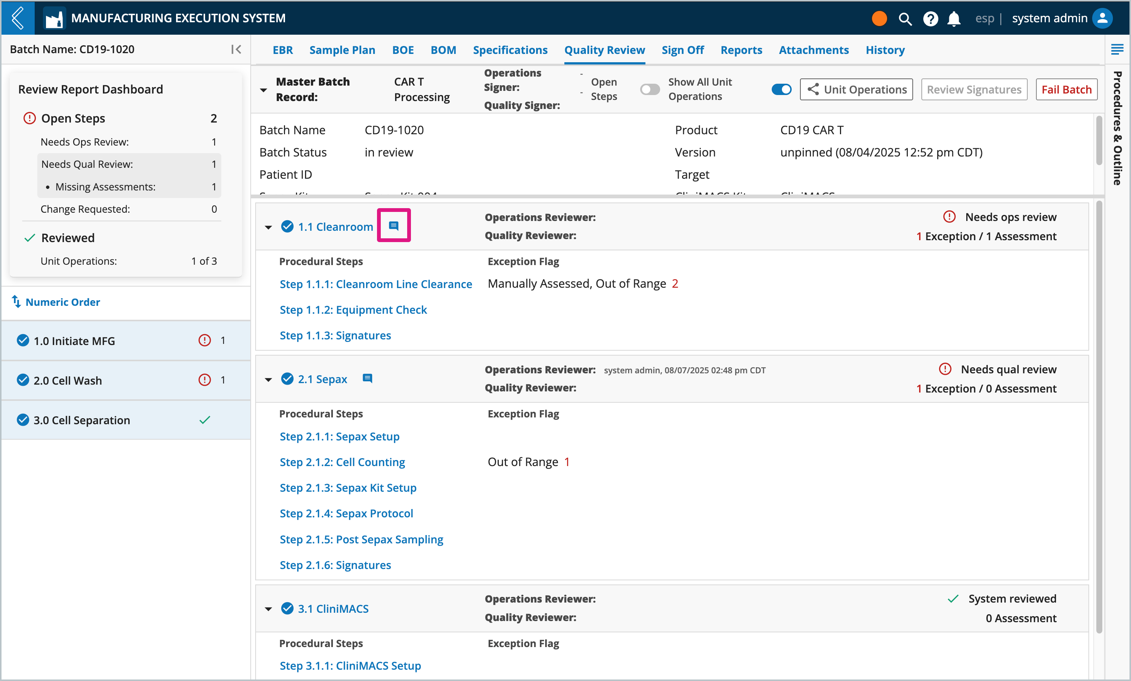The height and width of the screenshot is (681, 1131).
Task: Switch to the EBR tab
Action: [x=283, y=49]
